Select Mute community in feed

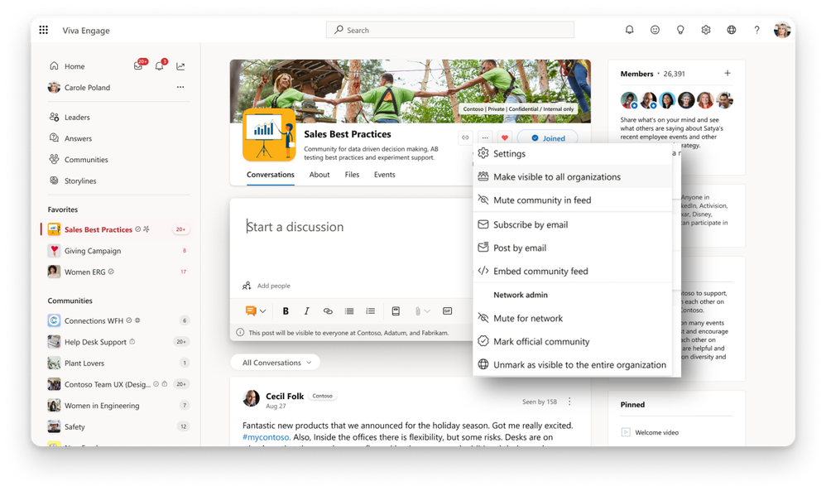[573, 200]
